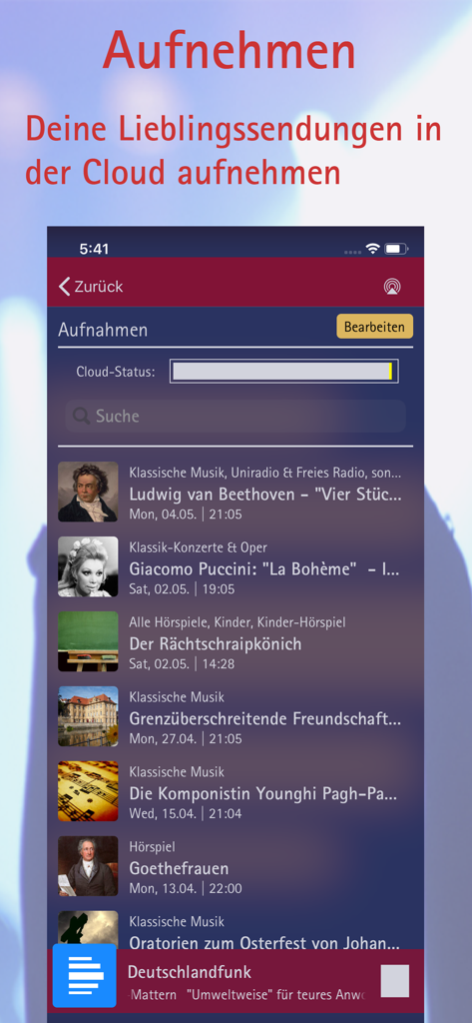Open Die Komponistin Younghi Pagh-Pa... recording
Image resolution: width=472 pixels, height=1023 pixels.
pos(262,794)
